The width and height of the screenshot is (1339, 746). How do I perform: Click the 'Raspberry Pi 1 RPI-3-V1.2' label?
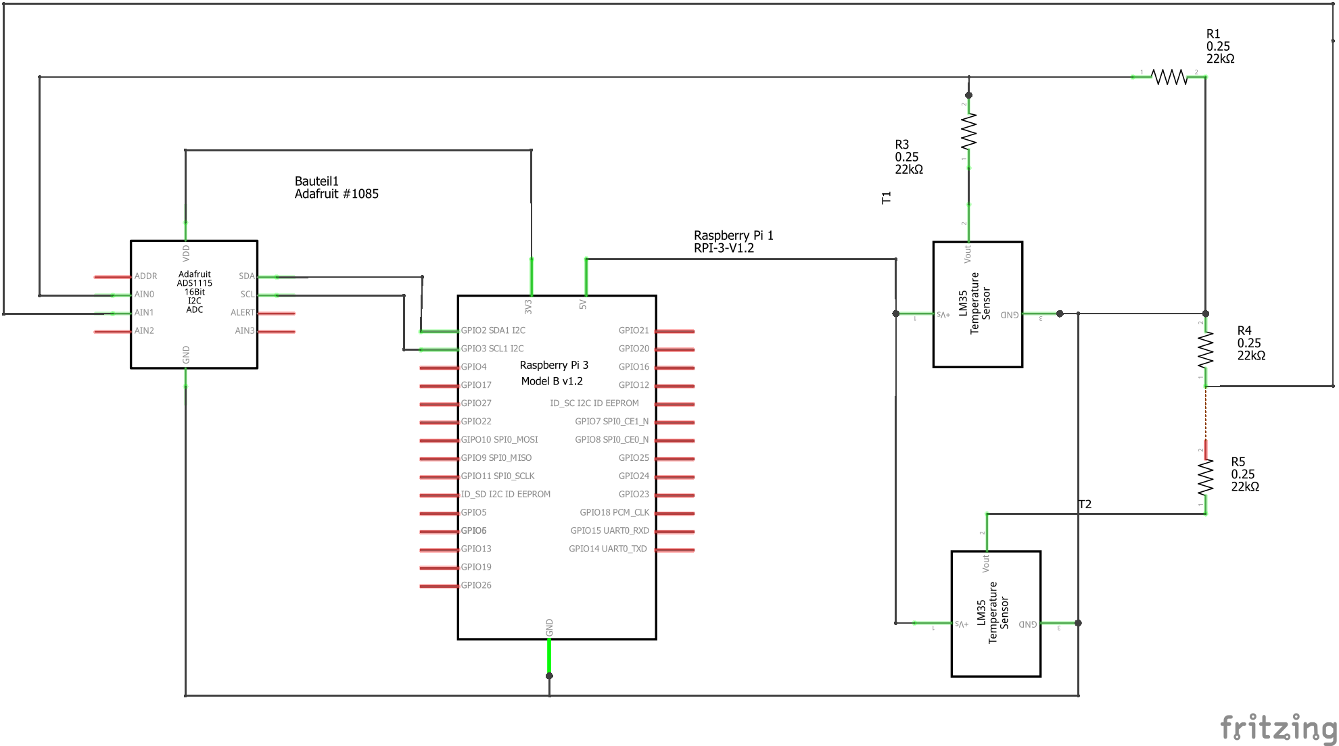[733, 241]
